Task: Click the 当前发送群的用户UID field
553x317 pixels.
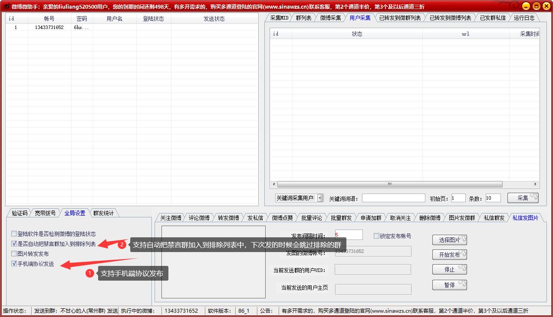Action: [x=373, y=269]
